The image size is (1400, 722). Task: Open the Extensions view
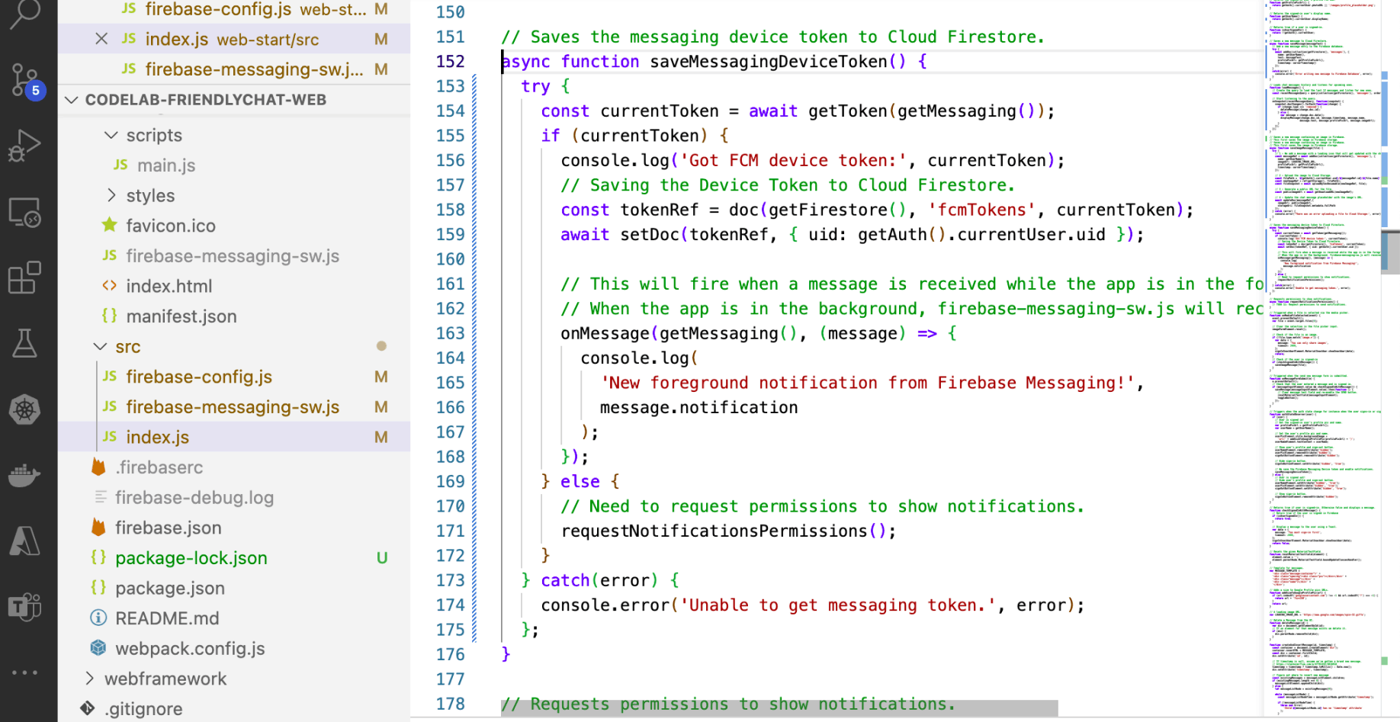[x=24, y=278]
